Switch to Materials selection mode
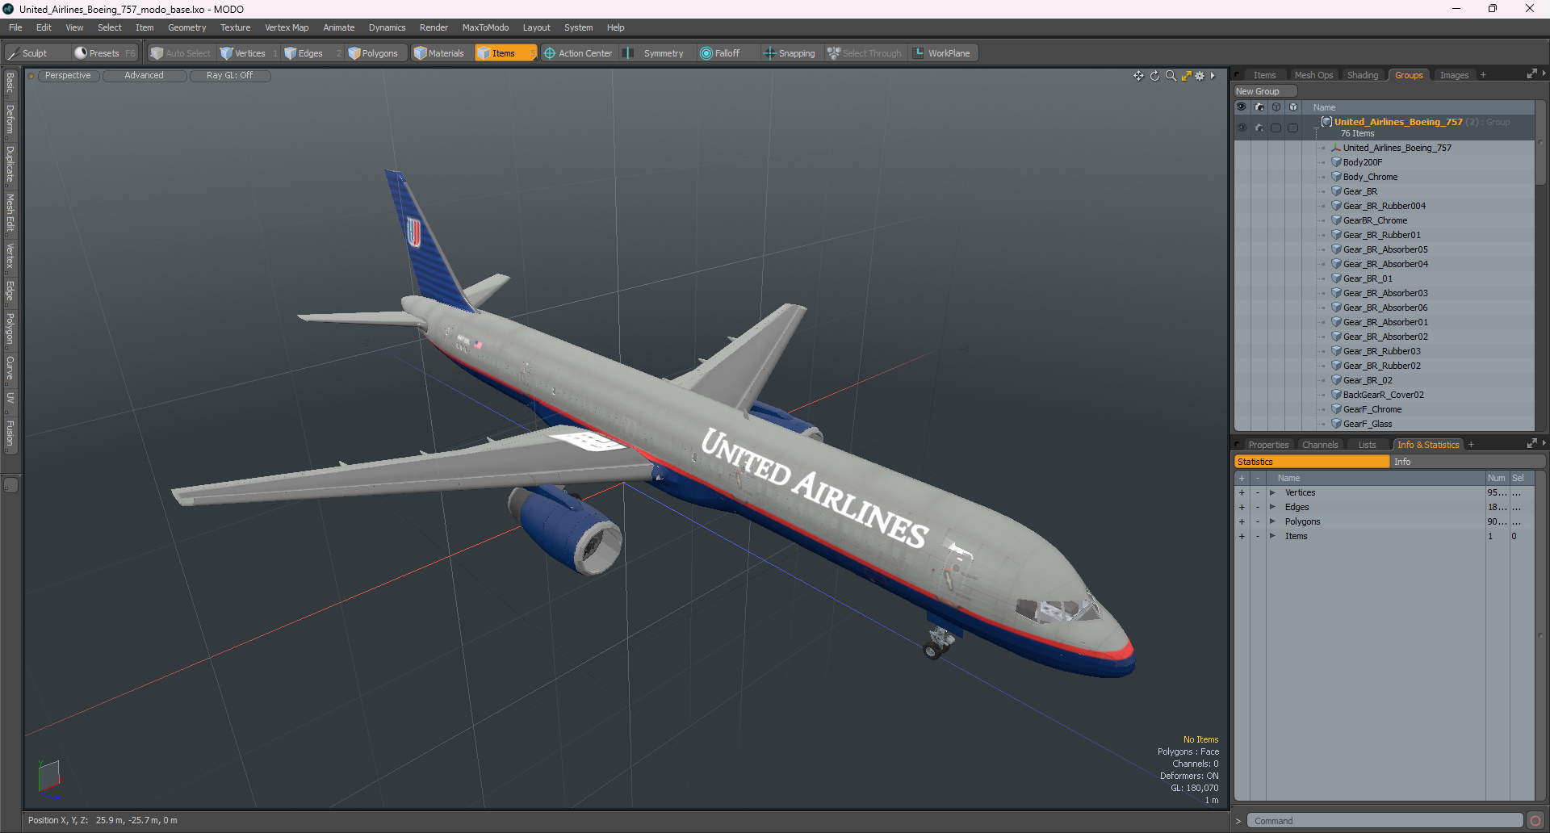 440,53
